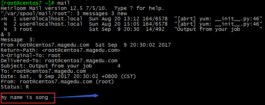Image resolution: width=265 pixels, height=105 pixels.
Task: Click the [root@centos7 ~]# shell prompt
Action: (x=28, y=3)
